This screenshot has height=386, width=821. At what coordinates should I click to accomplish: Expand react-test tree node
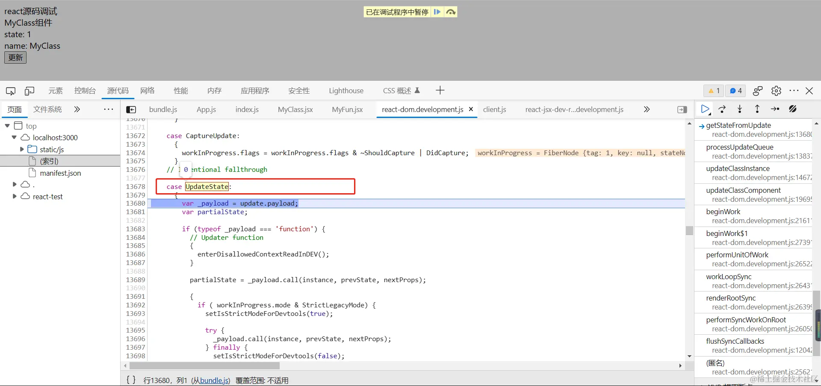pos(14,196)
